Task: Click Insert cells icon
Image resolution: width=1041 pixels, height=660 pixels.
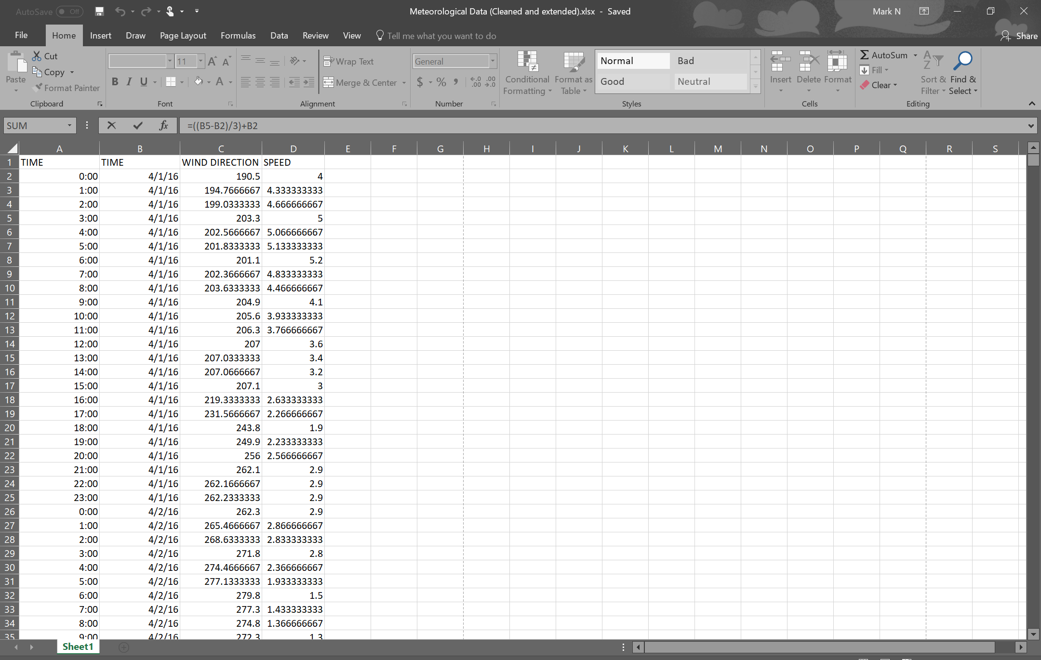Action: click(x=780, y=62)
